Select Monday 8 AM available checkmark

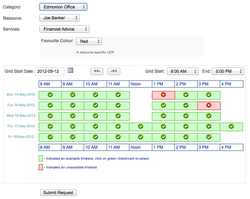tap(50, 95)
